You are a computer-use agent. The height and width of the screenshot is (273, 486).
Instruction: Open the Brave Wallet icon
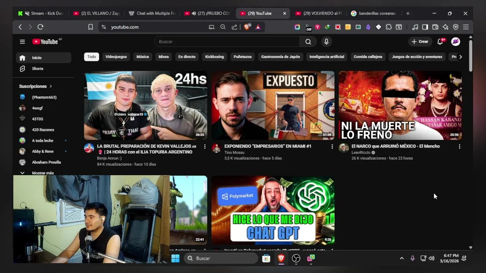(x=436, y=27)
